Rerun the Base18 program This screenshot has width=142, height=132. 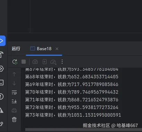click(15, 62)
